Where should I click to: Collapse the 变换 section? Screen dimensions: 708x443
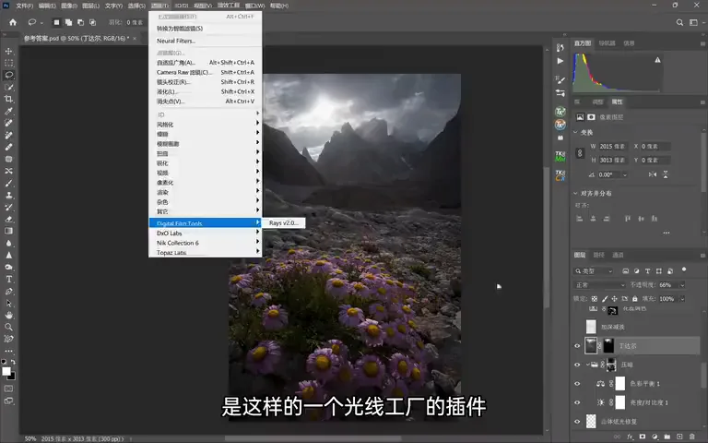click(x=575, y=133)
